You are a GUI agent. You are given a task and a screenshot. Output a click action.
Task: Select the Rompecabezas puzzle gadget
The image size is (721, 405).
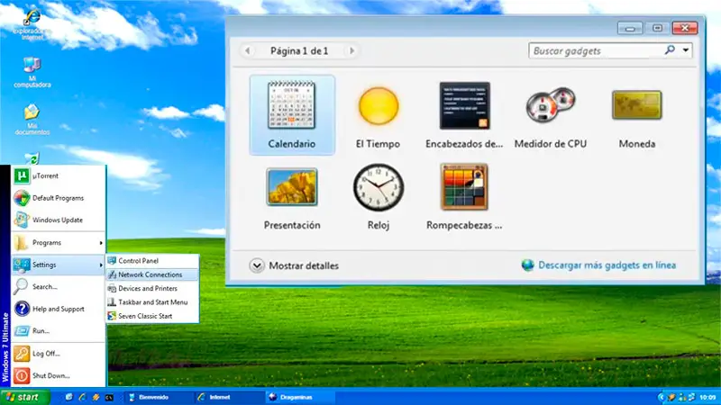[464, 197]
